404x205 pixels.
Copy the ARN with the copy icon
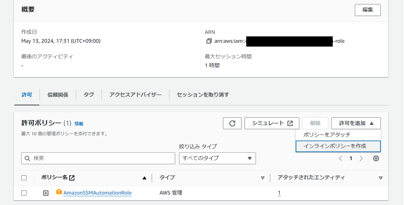coord(209,41)
